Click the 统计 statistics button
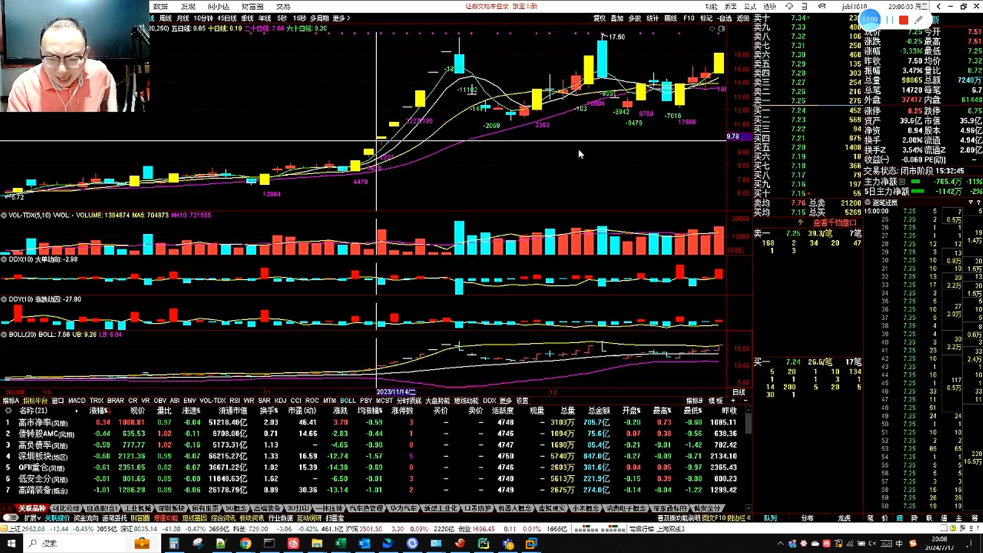The height and width of the screenshot is (553, 983). (652, 18)
